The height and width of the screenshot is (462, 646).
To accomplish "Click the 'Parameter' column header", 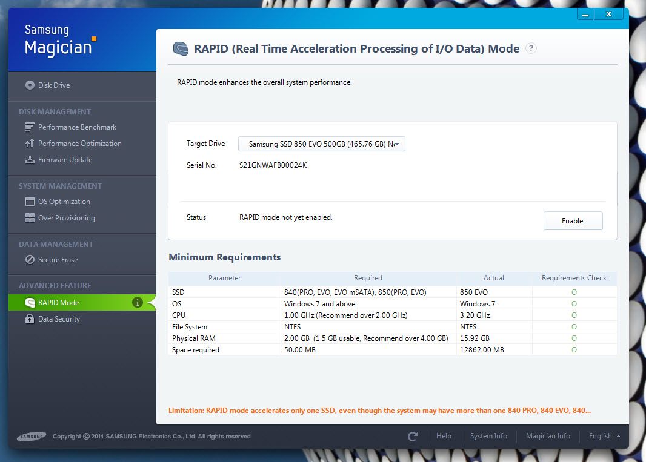I will click(225, 278).
